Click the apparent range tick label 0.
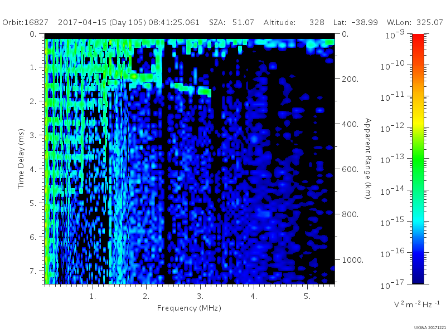Screen dimensions: 446x334 (345, 34)
